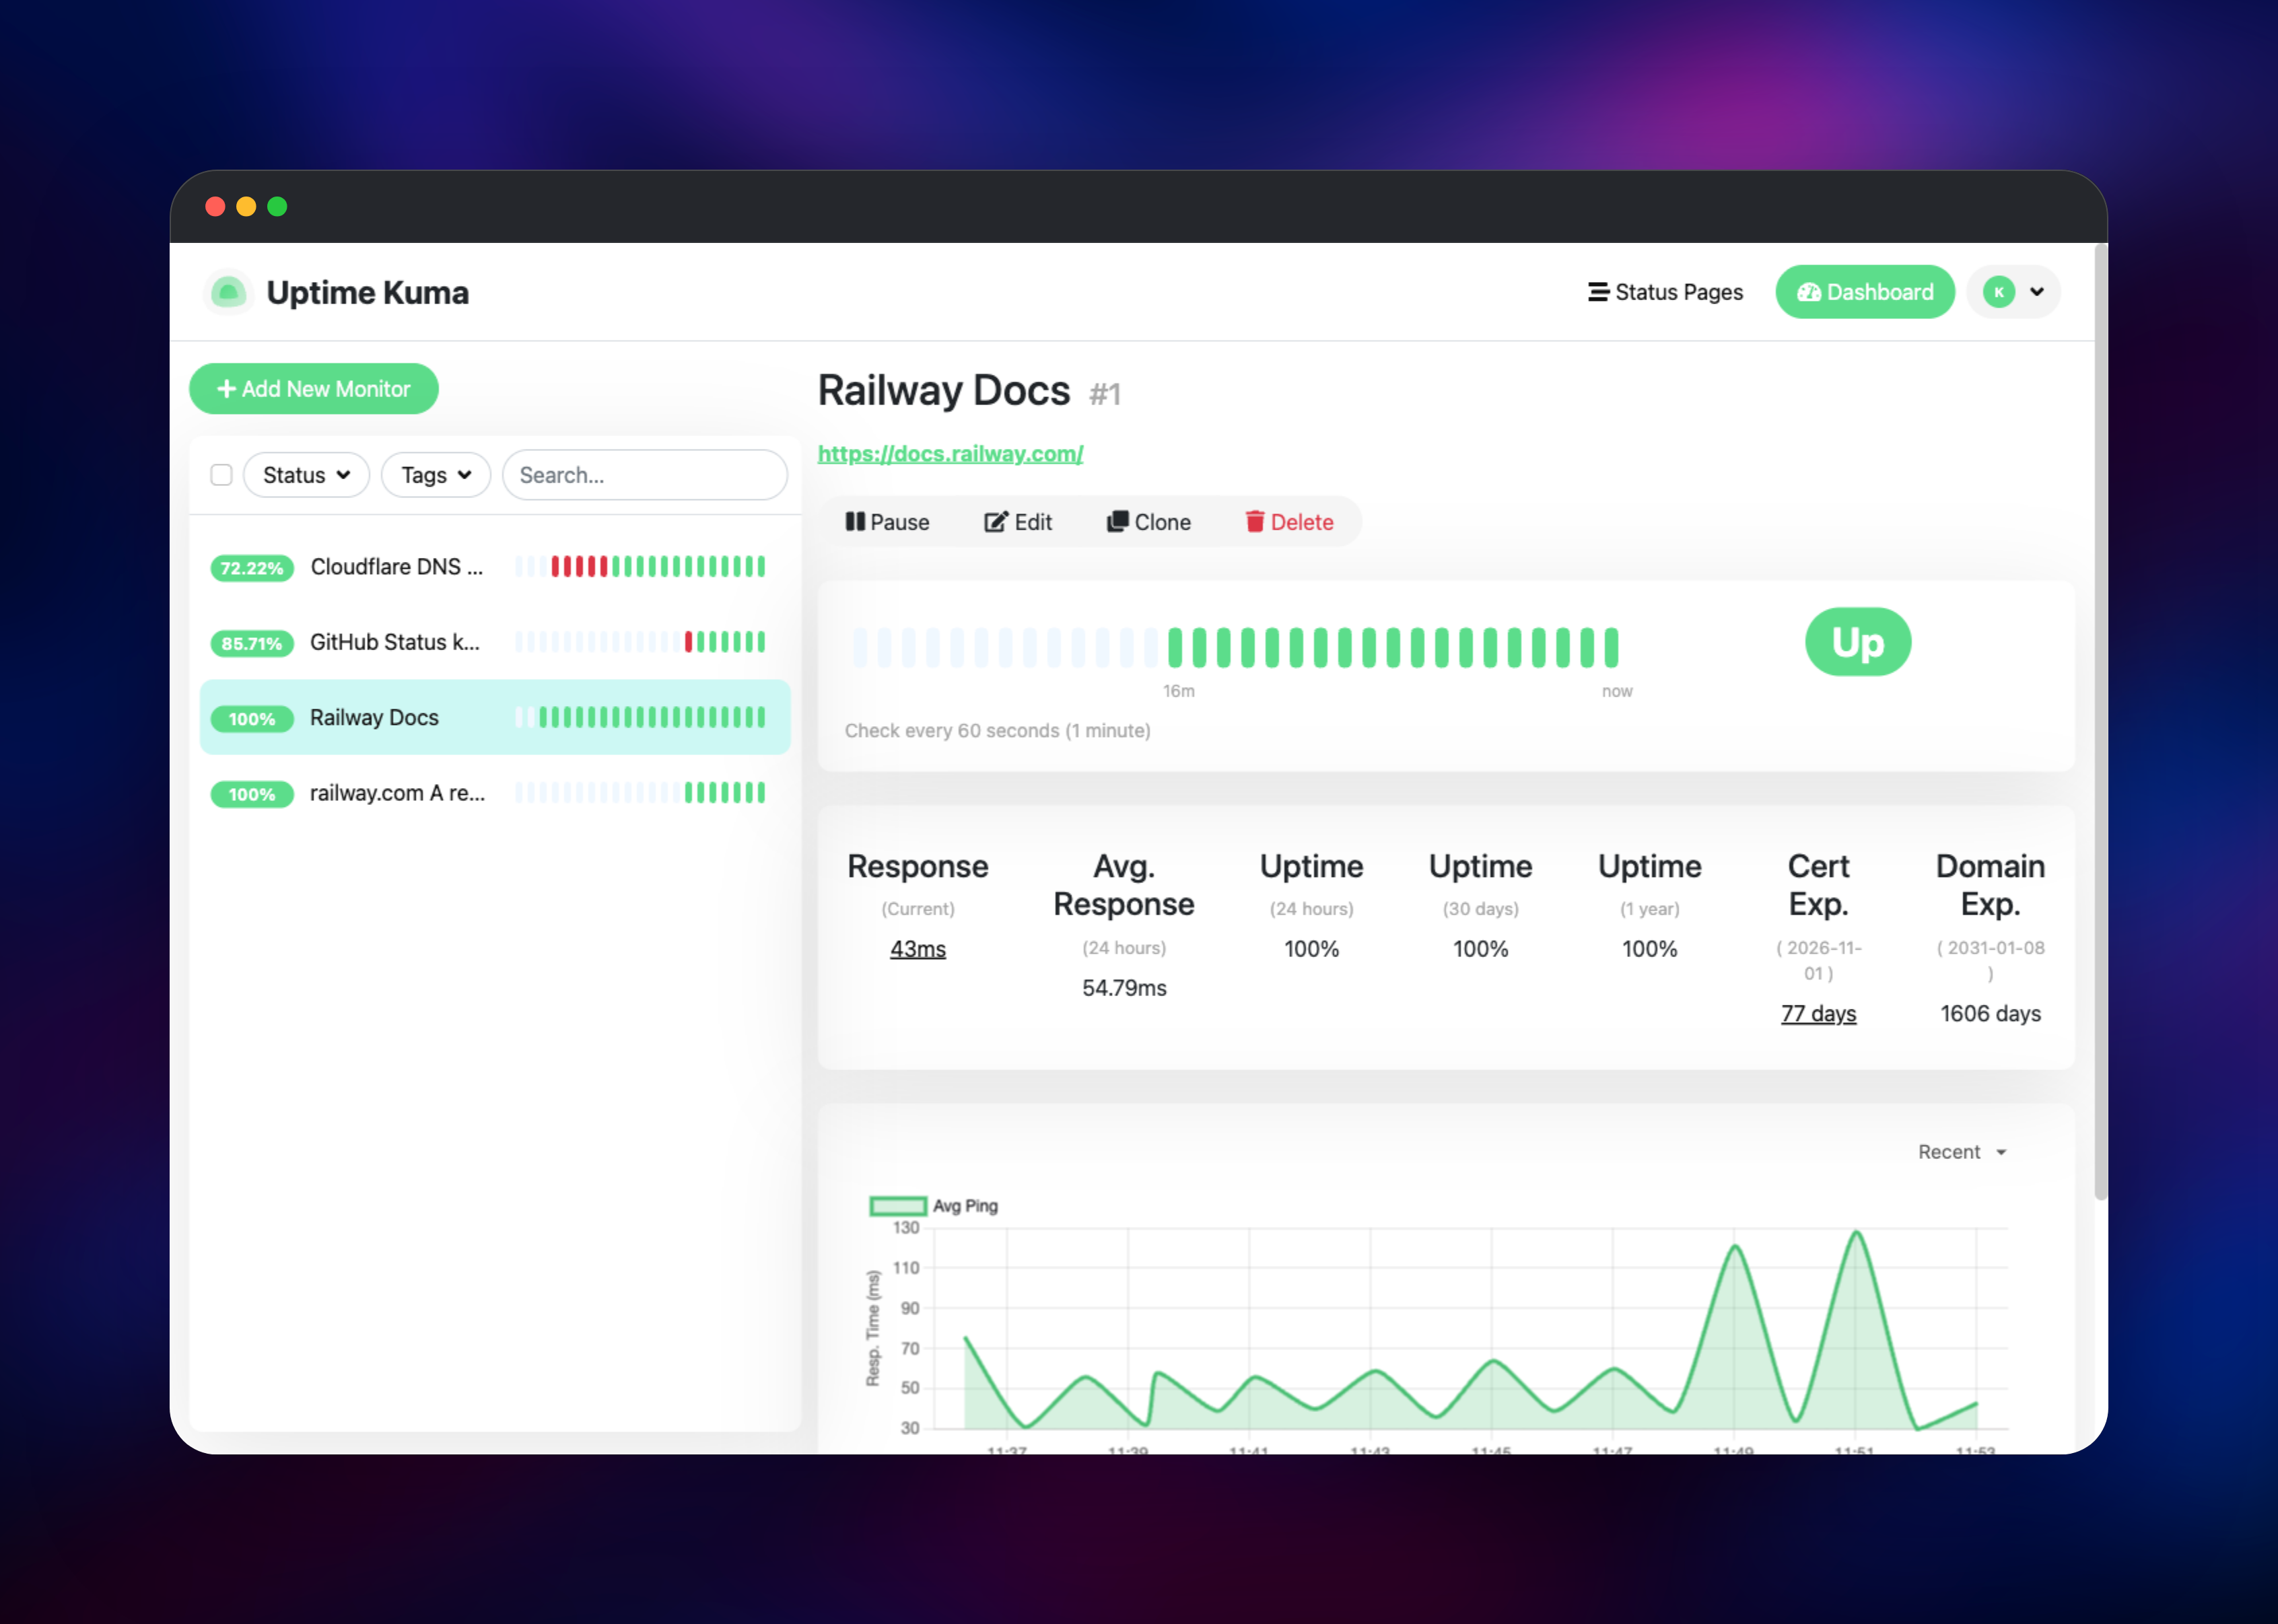Edit the Railway Docs monitor

tap(1018, 522)
